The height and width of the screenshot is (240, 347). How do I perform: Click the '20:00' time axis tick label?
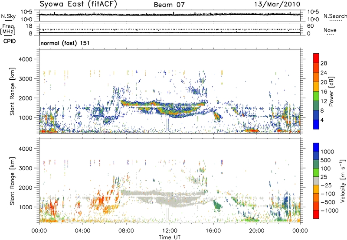tap(257, 231)
